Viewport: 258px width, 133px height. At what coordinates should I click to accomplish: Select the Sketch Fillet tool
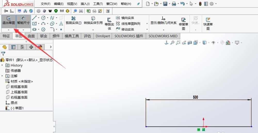click(x=52, y=29)
